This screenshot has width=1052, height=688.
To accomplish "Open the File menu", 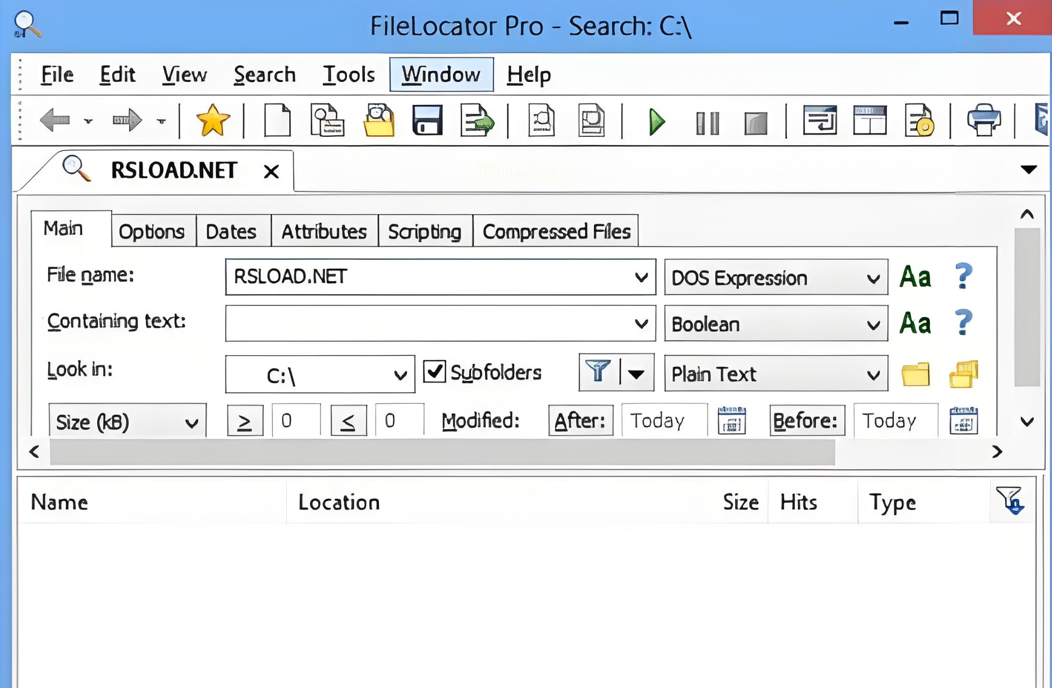I will point(57,75).
